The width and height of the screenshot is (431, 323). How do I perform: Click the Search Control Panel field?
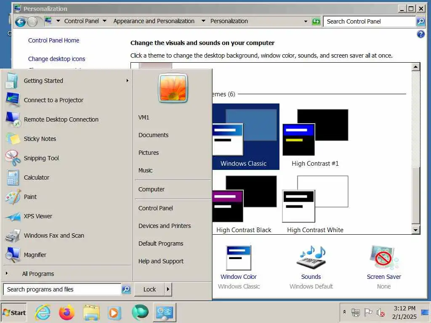tap(370, 21)
